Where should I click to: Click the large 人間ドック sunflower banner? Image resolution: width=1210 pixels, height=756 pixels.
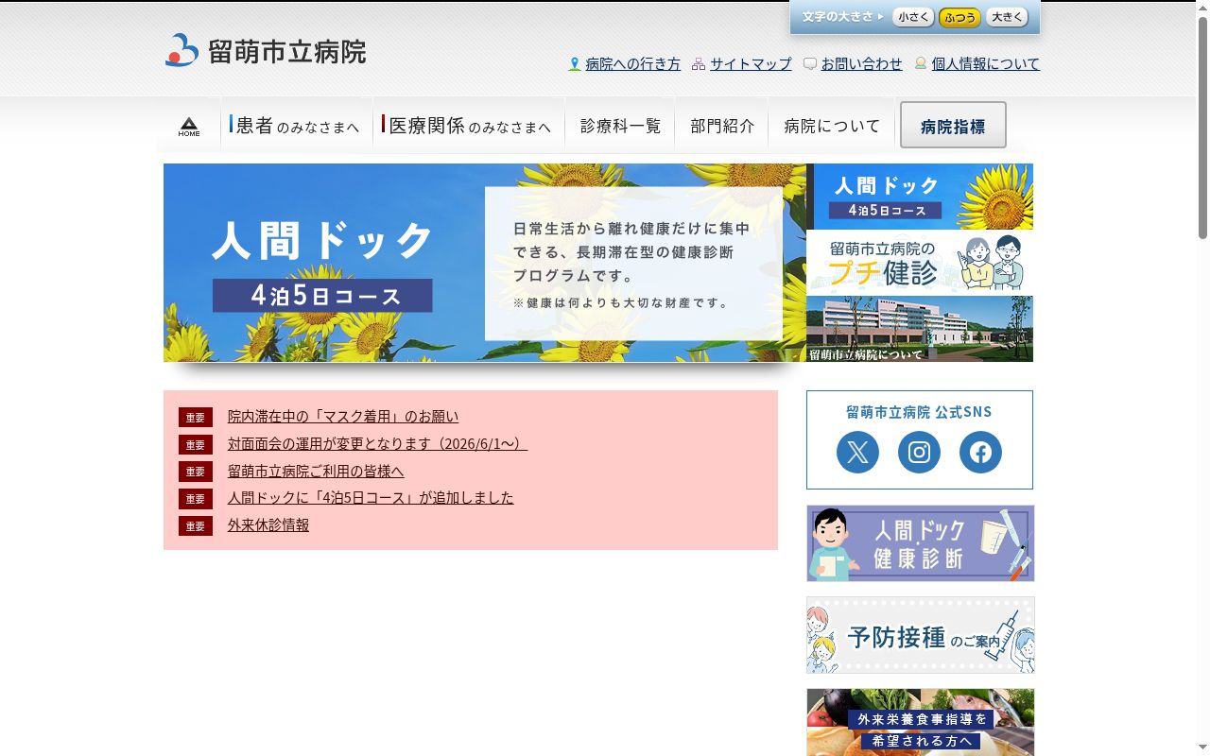pos(485,263)
